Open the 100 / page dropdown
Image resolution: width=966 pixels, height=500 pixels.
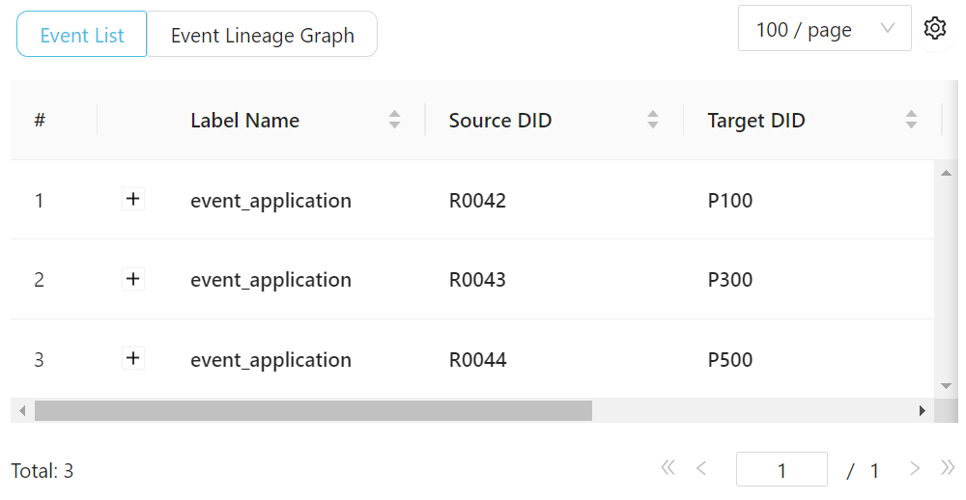click(x=824, y=29)
